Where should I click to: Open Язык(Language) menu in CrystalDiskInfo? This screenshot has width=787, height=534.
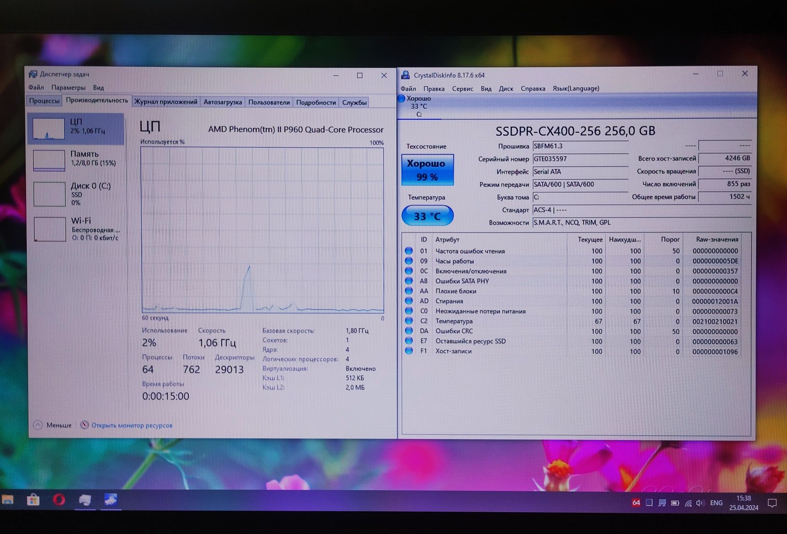576,88
